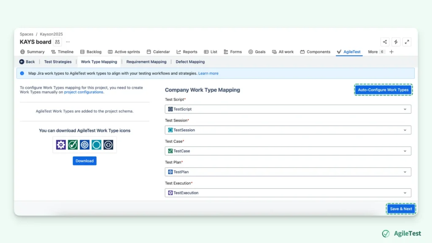This screenshot has width=432, height=243.
Task: Select the Work Type Mapping sub-tab
Action: tap(99, 62)
